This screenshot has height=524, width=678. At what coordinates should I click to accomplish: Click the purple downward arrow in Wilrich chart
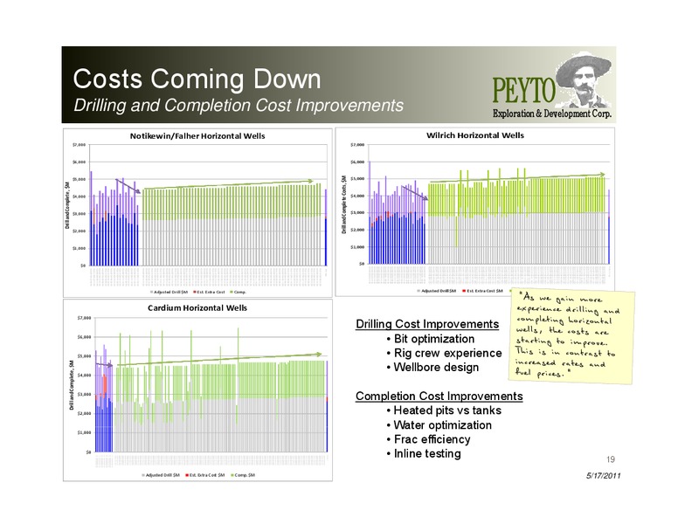click(415, 193)
